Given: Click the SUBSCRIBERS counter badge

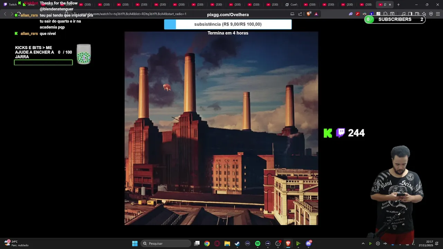Looking at the screenshot, I should (x=395, y=19).
